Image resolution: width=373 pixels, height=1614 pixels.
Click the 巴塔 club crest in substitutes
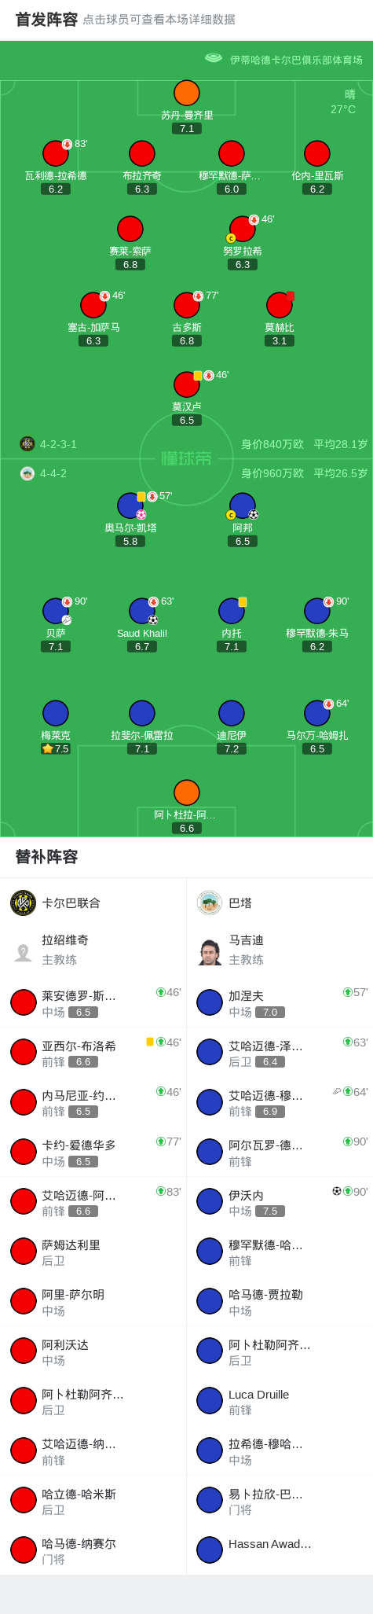pyautogui.click(x=210, y=903)
